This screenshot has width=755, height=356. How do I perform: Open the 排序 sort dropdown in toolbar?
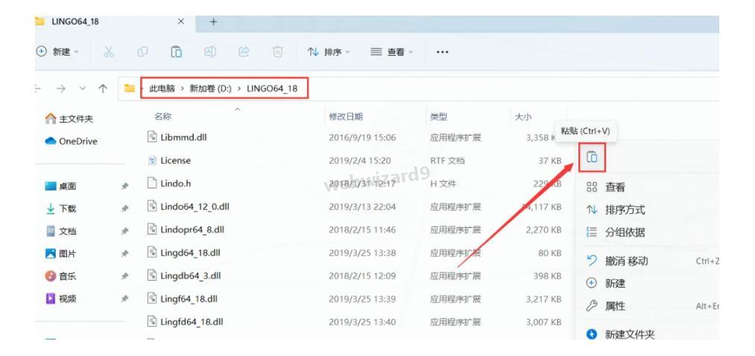(329, 52)
